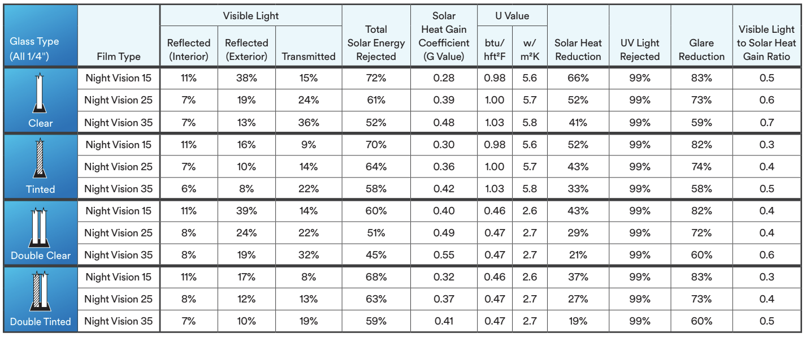Select the Glare Reduction column header
806x337 pixels.
[x=701, y=50]
